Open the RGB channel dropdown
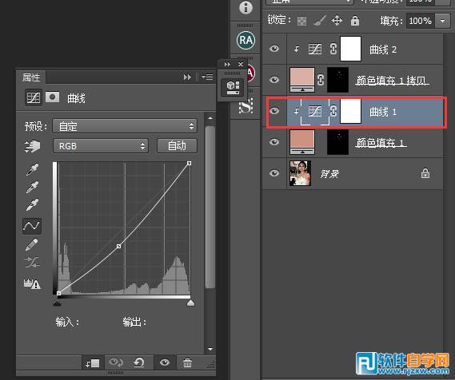The height and width of the screenshot is (380, 455). click(101, 146)
